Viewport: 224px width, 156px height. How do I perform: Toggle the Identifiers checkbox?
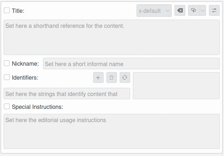click(7, 77)
